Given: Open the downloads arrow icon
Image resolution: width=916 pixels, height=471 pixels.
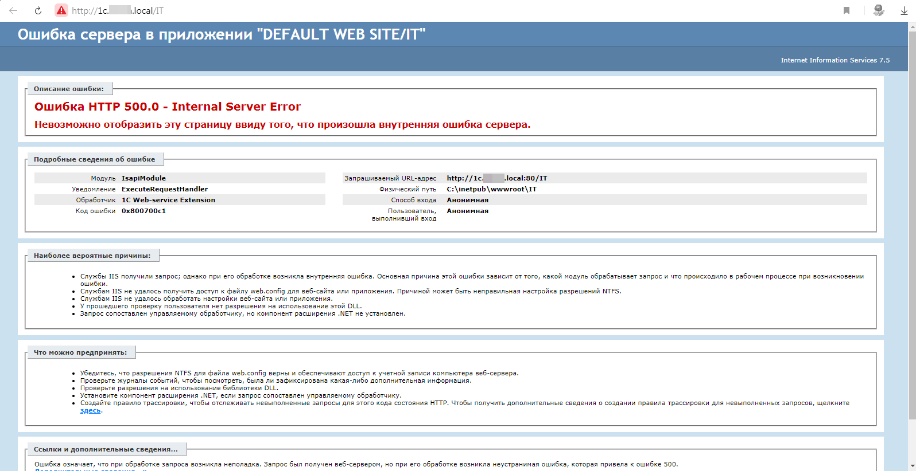Looking at the screenshot, I should [x=904, y=10].
